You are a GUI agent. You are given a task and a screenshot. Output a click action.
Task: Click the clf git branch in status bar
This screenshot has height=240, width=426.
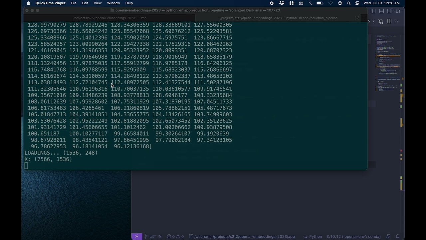point(150,237)
